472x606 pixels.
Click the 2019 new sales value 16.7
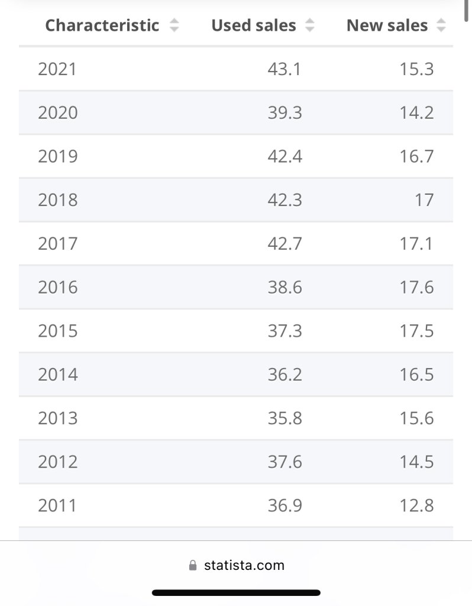416,156
